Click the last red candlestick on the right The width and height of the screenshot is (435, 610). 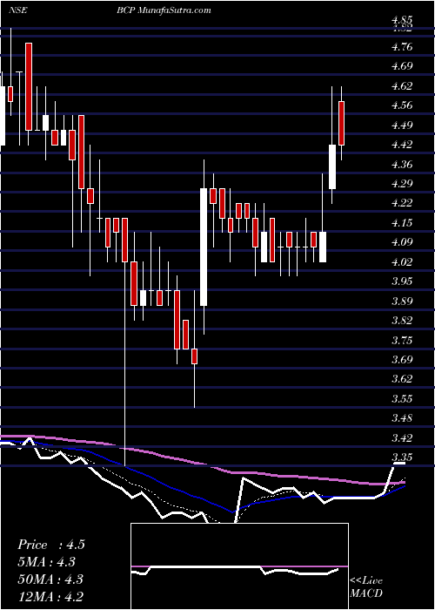(341, 123)
